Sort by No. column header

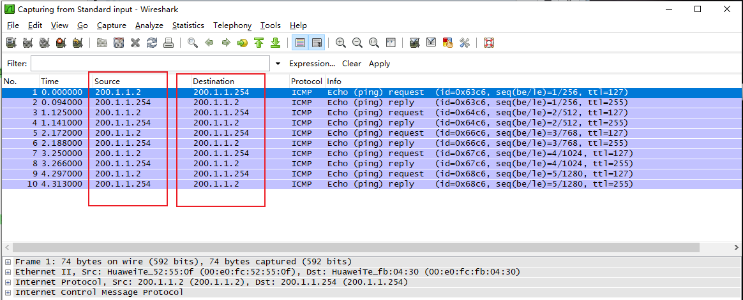click(20, 82)
